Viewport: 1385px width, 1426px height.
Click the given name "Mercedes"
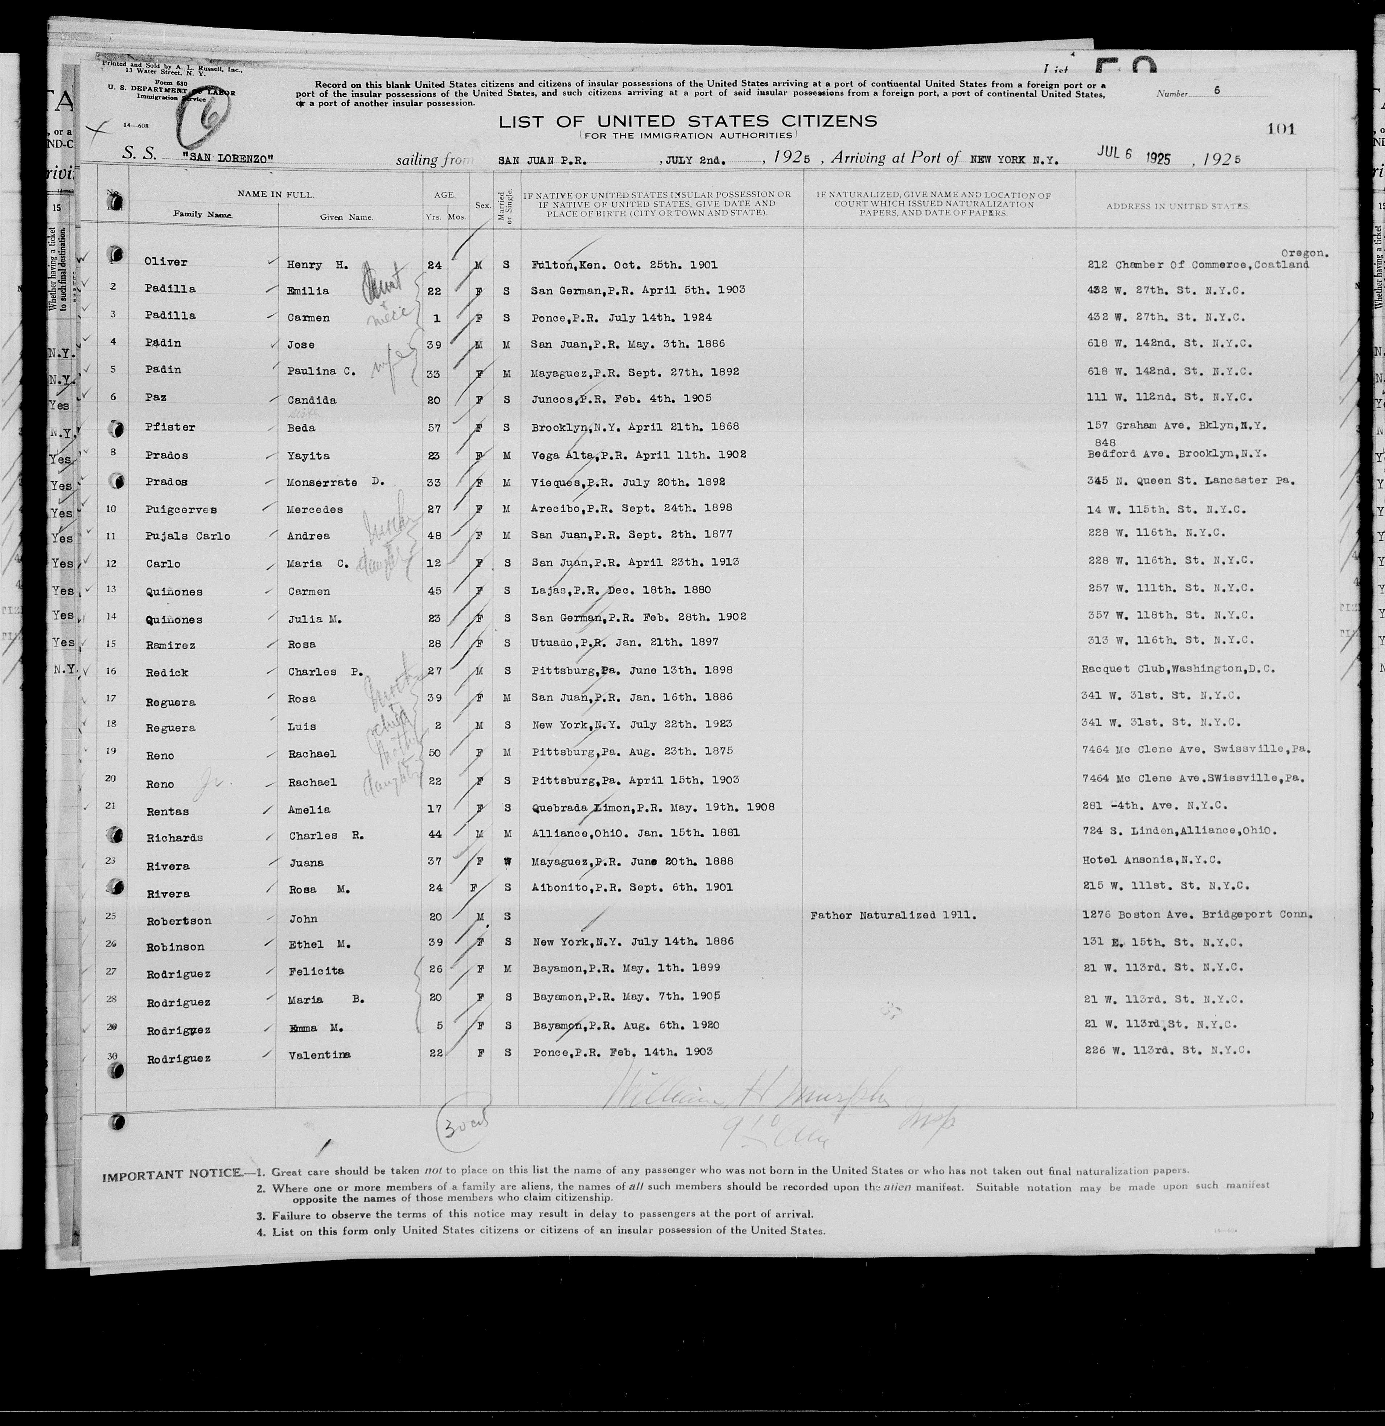(315, 509)
